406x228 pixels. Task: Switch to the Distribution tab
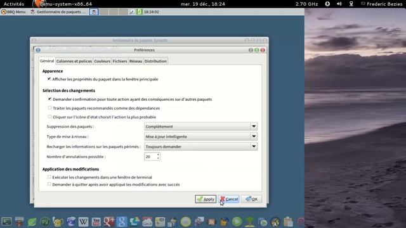coord(155,61)
